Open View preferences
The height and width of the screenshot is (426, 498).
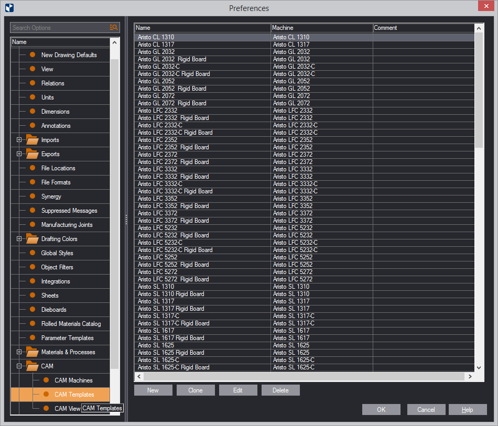[47, 69]
